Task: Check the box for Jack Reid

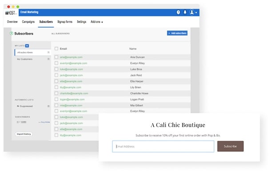Action: tap(56, 75)
